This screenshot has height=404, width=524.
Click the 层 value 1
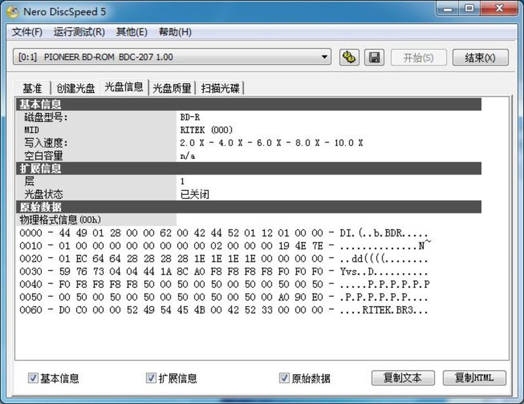coord(182,181)
